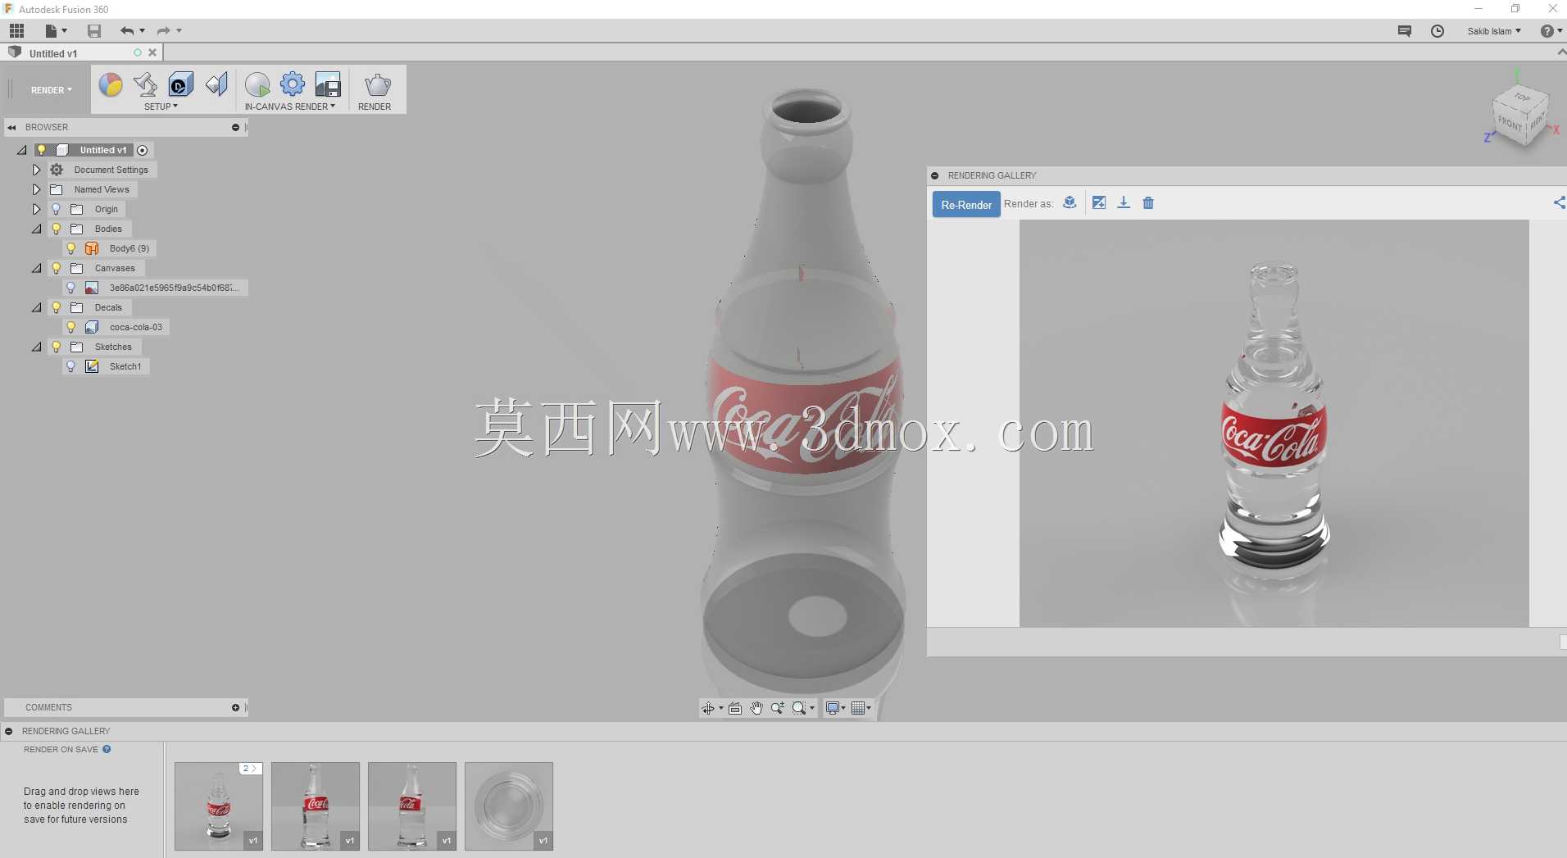Expand the COMMENTS panel dot
The height and width of the screenshot is (858, 1567).
(x=235, y=708)
